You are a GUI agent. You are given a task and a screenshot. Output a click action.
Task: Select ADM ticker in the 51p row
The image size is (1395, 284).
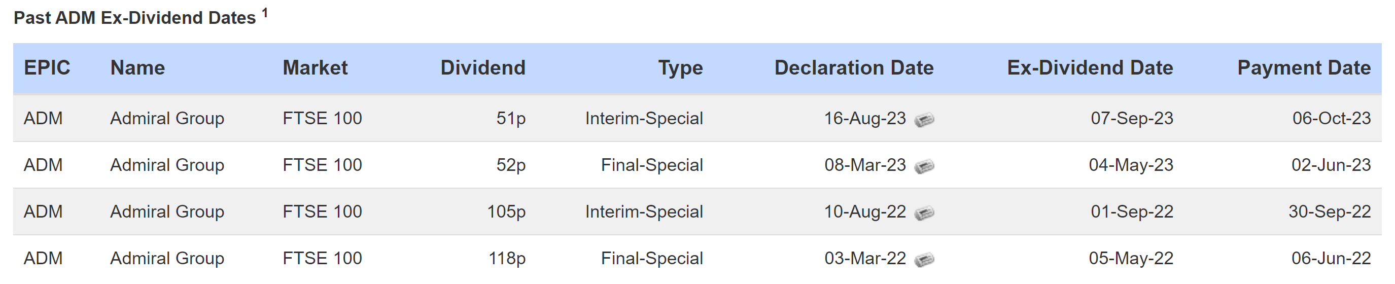(x=43, y=118)
